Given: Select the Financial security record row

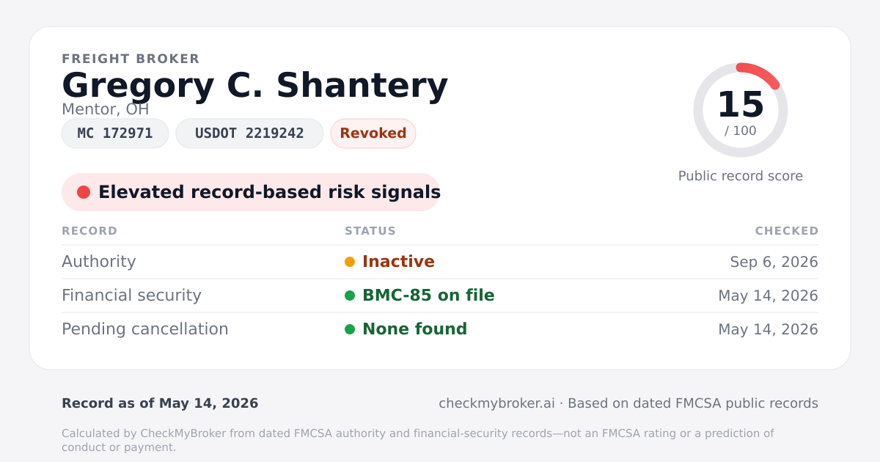Looking at the screenshot, I should 440,296.
